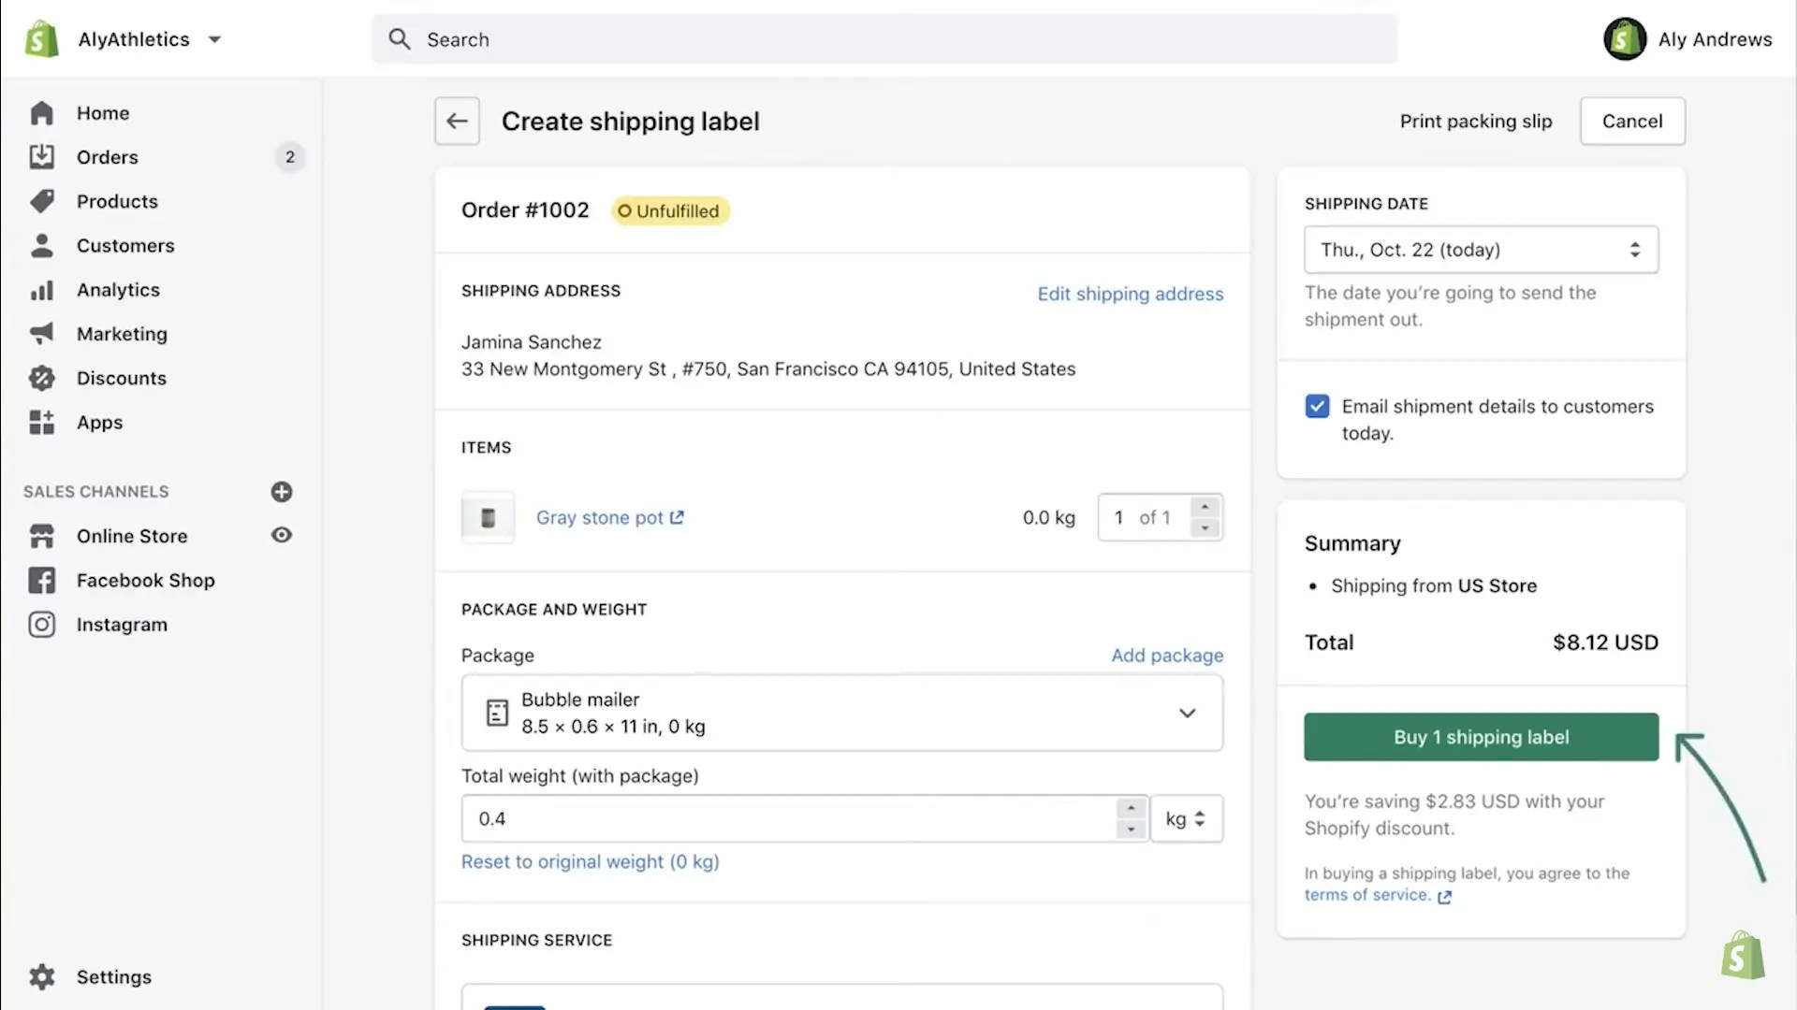Open the Customers section
The image size is (1797, 1010).
124,245
